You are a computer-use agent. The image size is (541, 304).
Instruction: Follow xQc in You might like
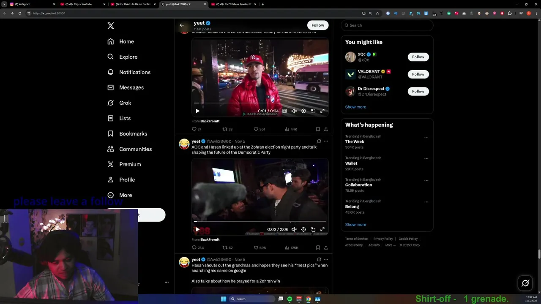(x=418, y=57)
